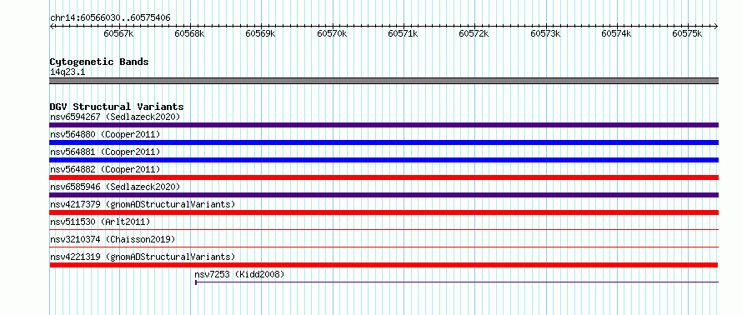
Task: Click the 14q23.1 band label
Action: pyautogui.click(x=68, y=72)
